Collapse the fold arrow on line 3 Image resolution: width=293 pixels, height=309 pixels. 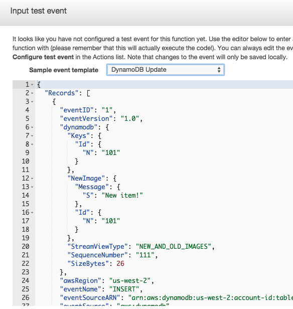tap(32, 102)
